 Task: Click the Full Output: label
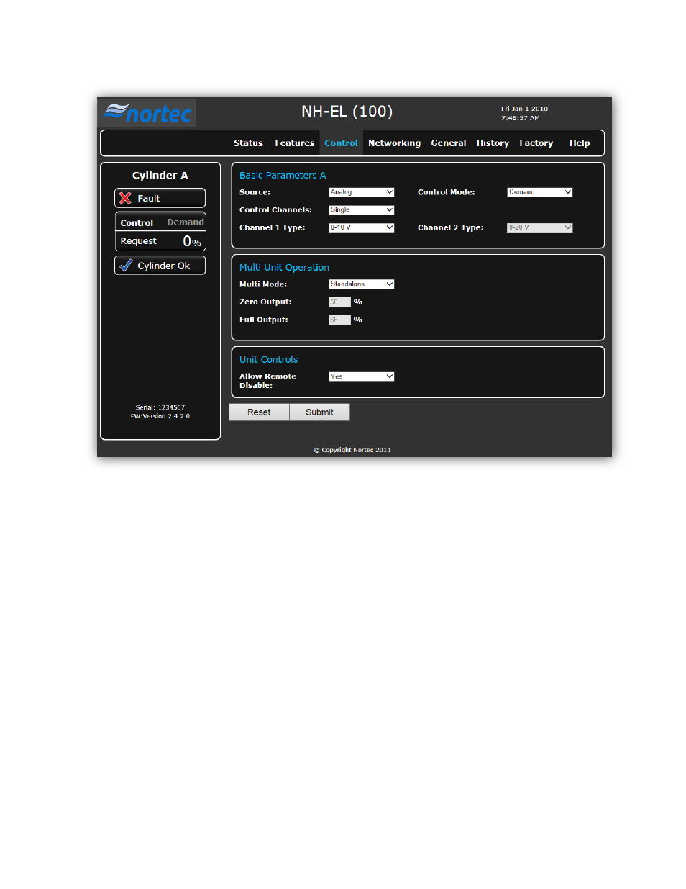point(264,320)
